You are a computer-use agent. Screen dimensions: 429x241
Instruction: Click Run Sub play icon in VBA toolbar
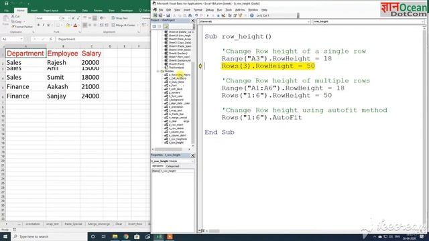pos(208,15)
